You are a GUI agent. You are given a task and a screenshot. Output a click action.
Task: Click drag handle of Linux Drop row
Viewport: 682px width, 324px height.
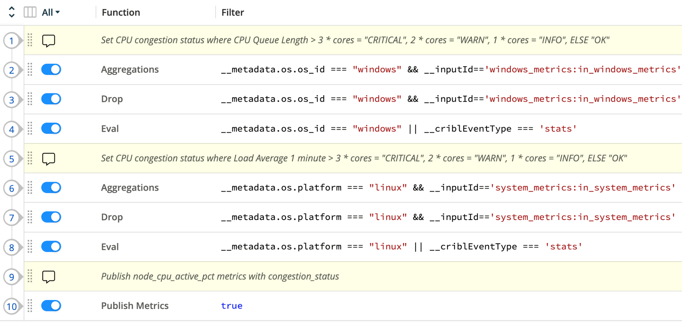coord(30,217)
